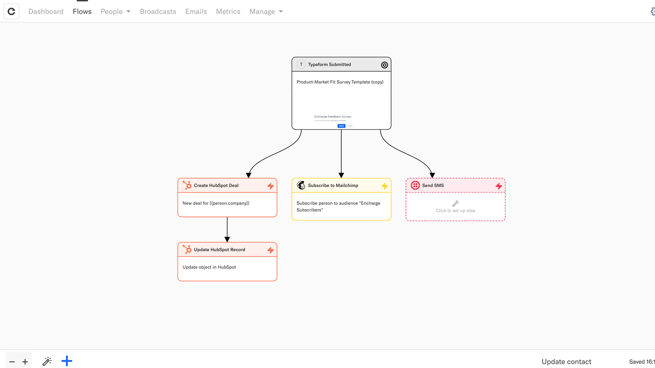Zoom out with the minus button
655x368 pixels.
coord(12,362)
